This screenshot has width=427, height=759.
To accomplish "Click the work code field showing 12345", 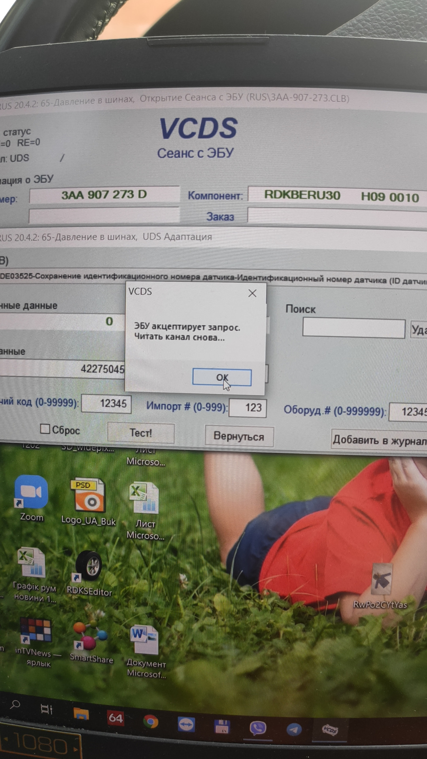I will (107, 404).
